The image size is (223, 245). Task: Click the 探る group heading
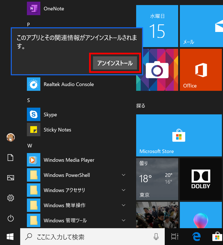tap(141, 106)
